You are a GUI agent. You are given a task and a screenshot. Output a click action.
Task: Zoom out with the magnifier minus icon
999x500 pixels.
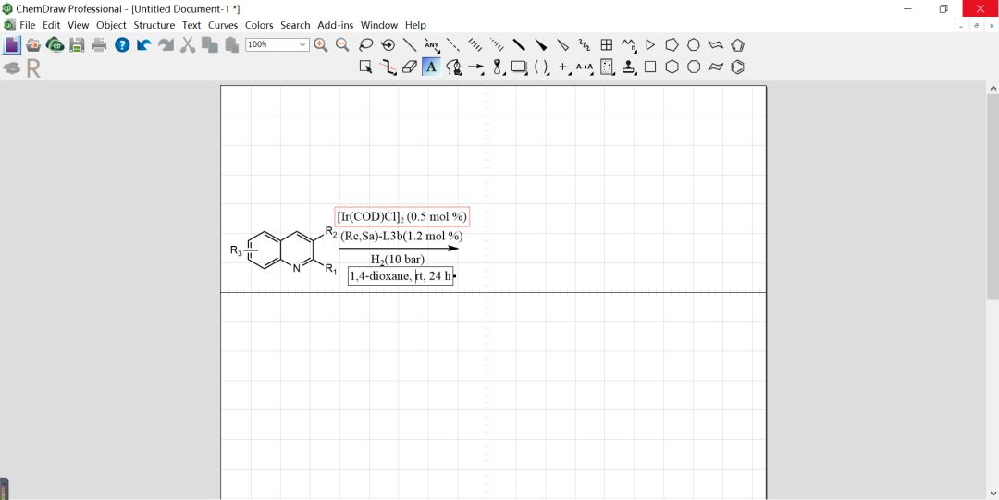(x=342, y=44)
